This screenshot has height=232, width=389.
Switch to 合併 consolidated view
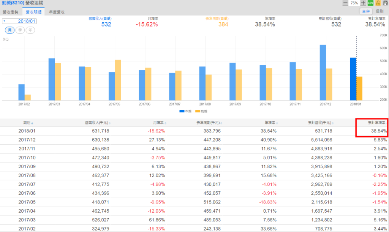366,11
